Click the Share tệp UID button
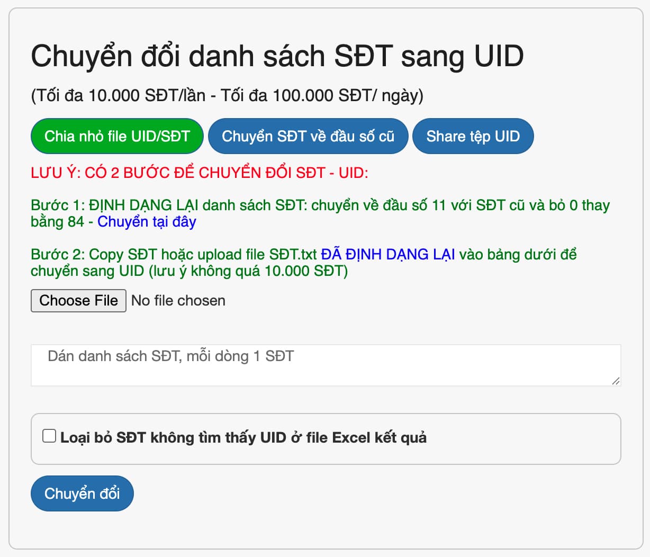 tap(473, 136)
